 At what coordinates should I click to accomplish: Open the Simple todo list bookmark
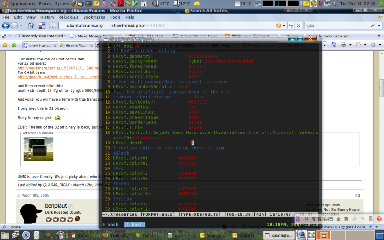[x=327, y=36]
